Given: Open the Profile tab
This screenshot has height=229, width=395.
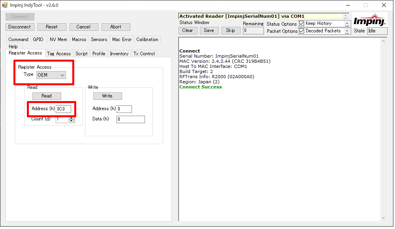Looking at the screenshot, I should tap(99, 54).
